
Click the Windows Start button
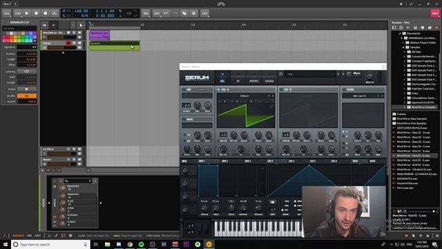6,244
